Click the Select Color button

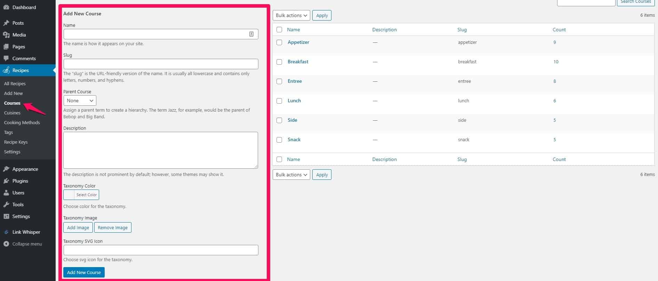(87, 195)
